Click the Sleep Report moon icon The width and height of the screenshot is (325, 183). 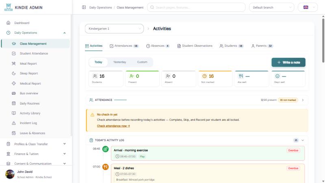pos(14,73)
